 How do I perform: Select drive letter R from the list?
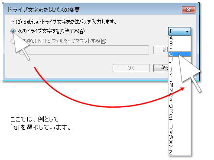click(x=180, y=111)
